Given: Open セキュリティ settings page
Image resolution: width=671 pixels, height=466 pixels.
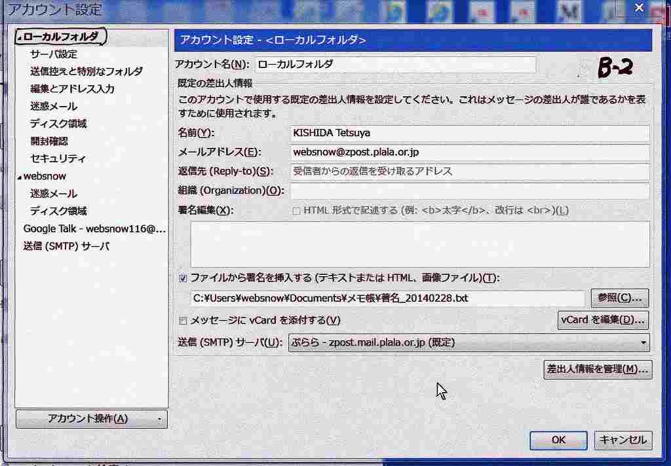Looking at the screenshot, I should pyautogui.click(x=58, y=158).
